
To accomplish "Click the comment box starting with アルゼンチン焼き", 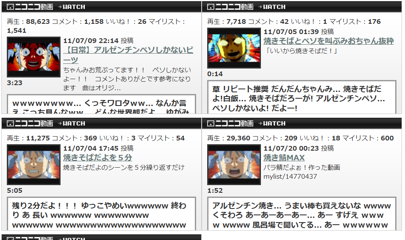I will click(301, 215).
